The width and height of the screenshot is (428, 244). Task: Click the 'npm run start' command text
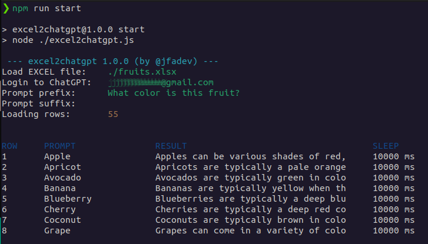[x=47, y=8]
